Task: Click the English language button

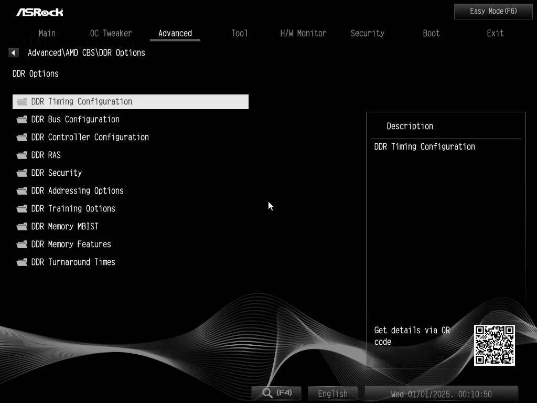Action: point(332,394)
